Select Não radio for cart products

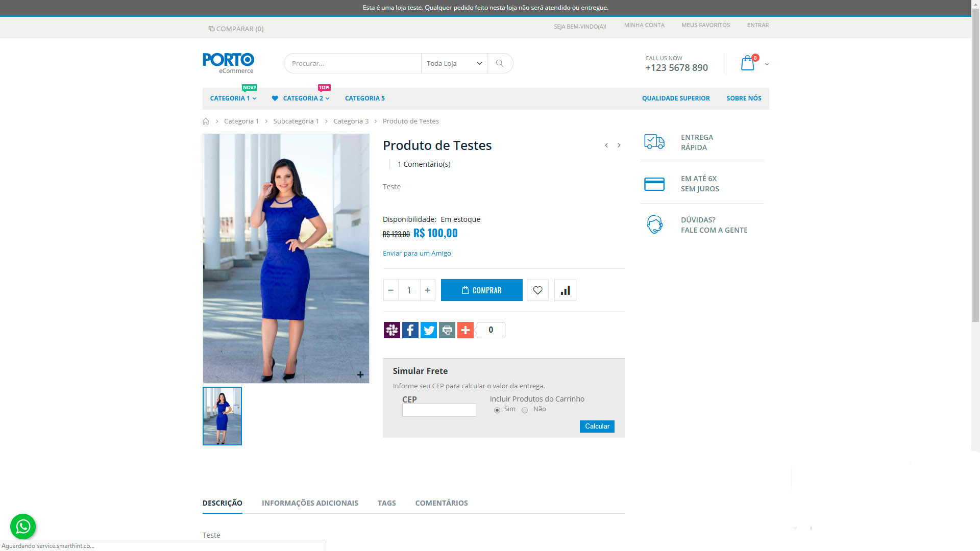coord(525,410)
